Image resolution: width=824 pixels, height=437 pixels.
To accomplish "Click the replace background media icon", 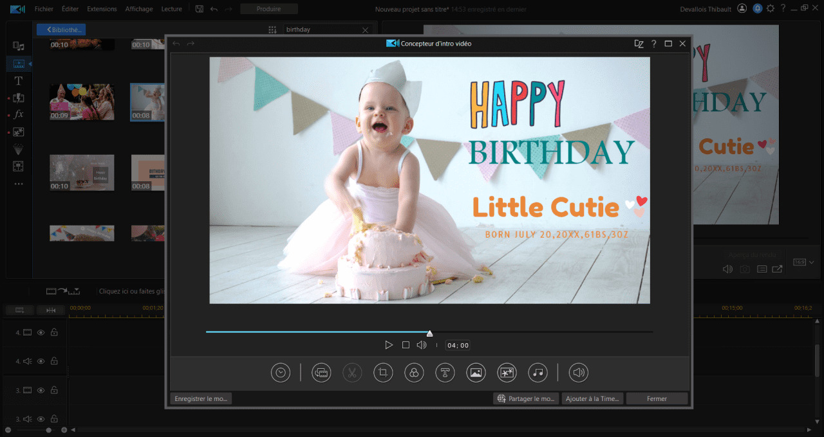I will [x=321, y=373].
